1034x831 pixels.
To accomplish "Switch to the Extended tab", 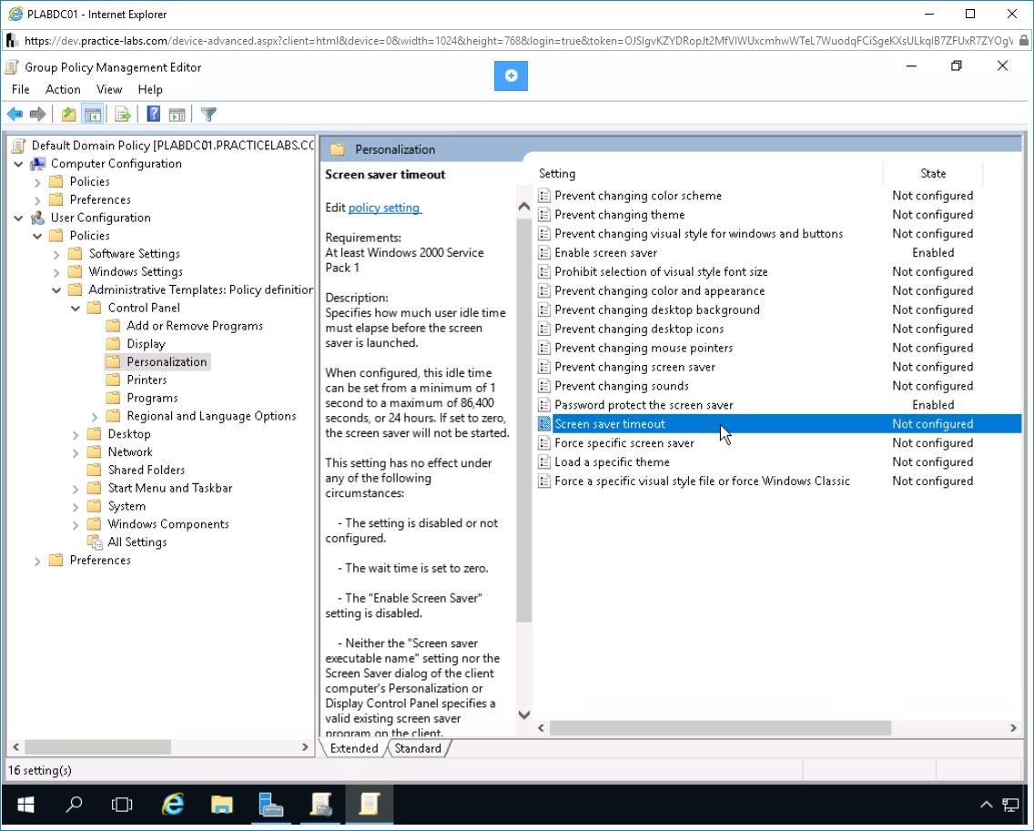I will (354, 748).
